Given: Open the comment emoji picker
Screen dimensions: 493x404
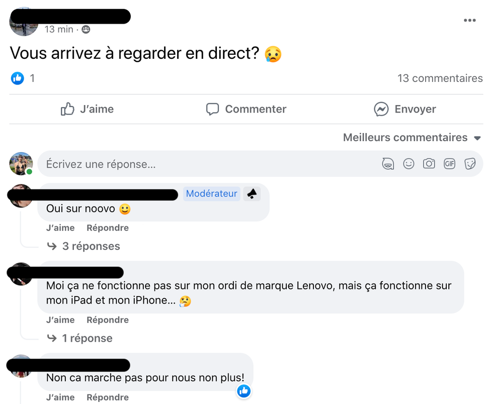Looking at the screenshot, I should click(x=408, y=164).
